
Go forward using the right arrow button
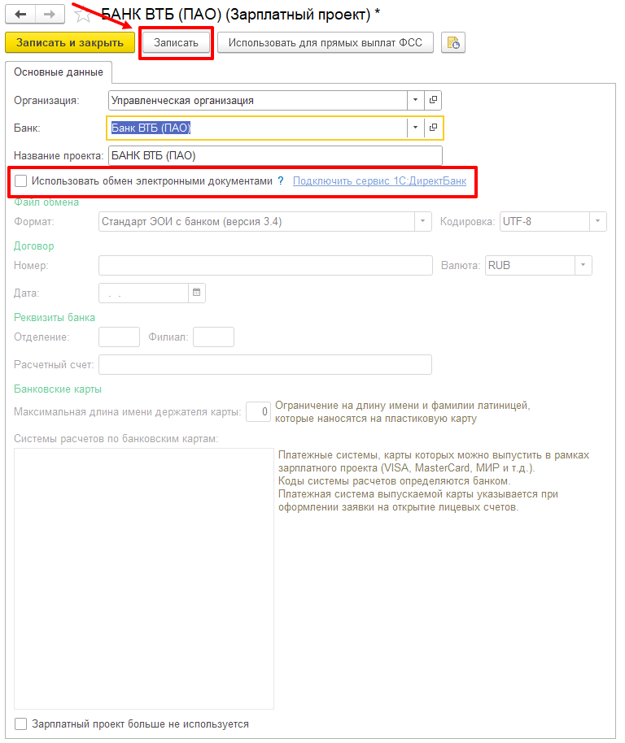pos(50,14)
